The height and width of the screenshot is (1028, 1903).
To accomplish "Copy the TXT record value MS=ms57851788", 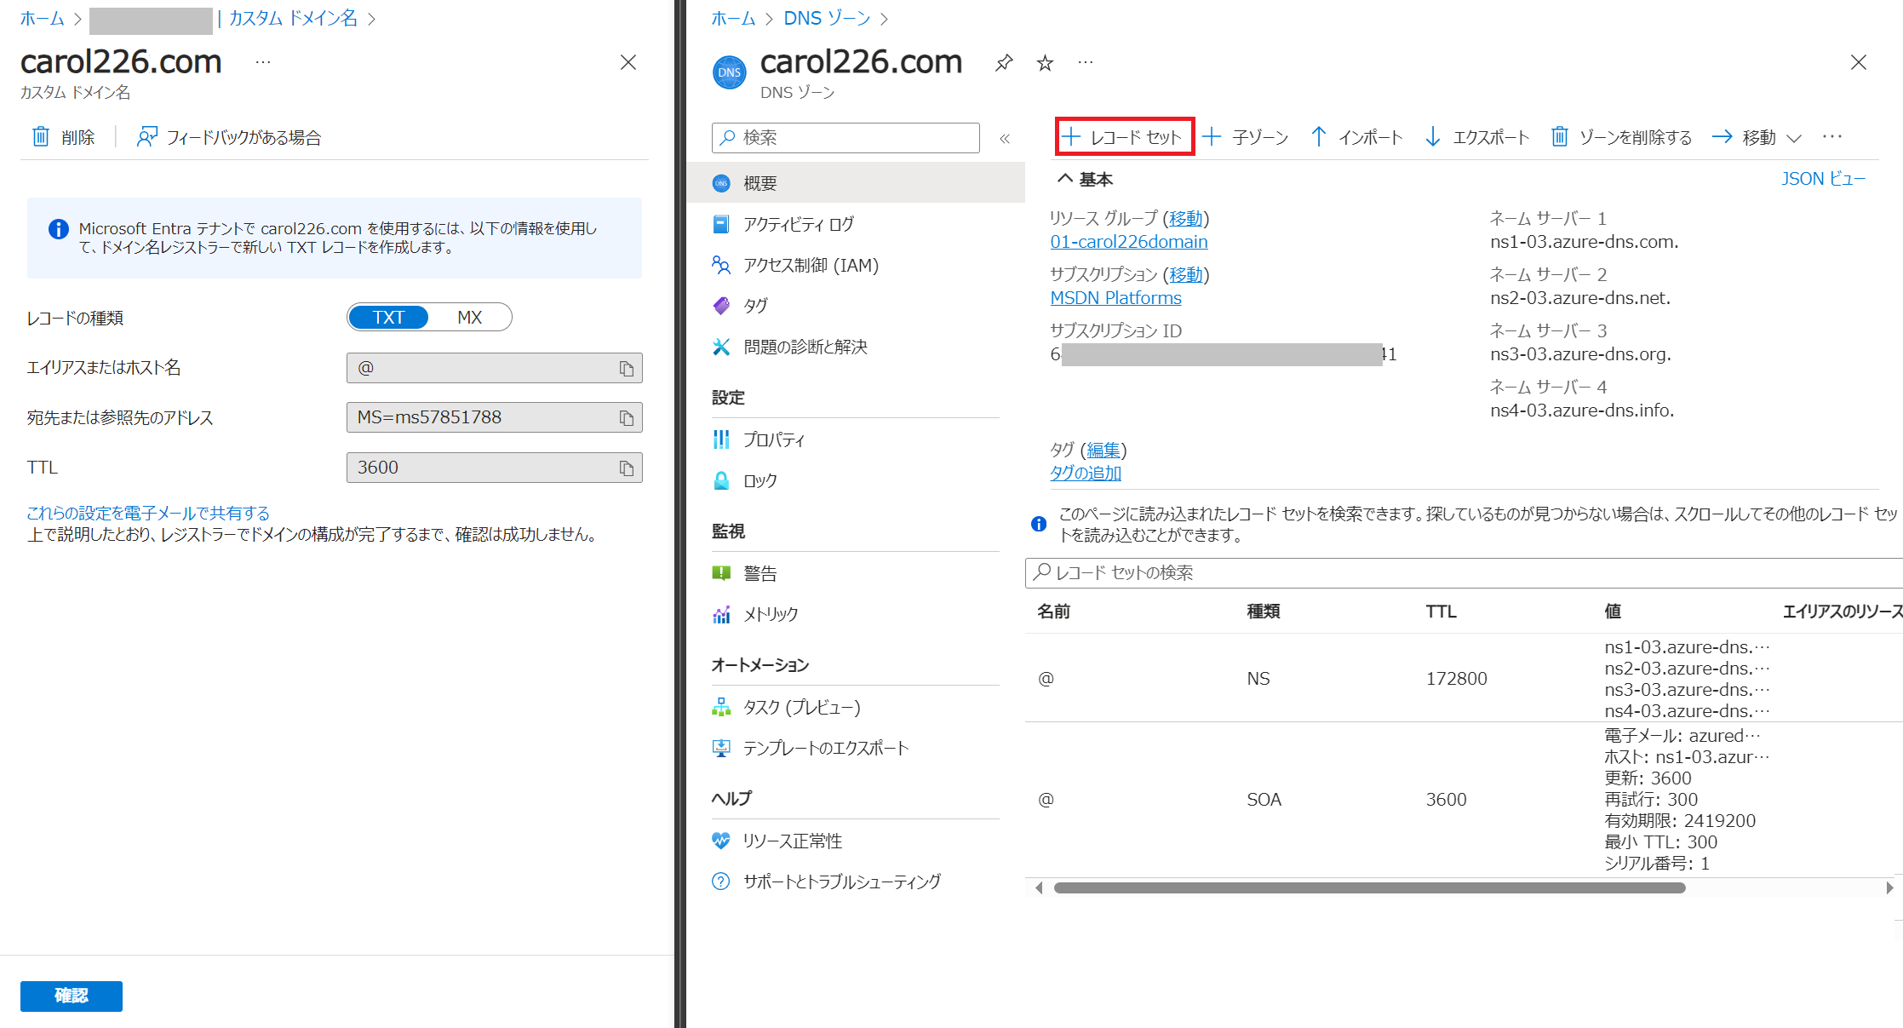I will click(627, 418).
